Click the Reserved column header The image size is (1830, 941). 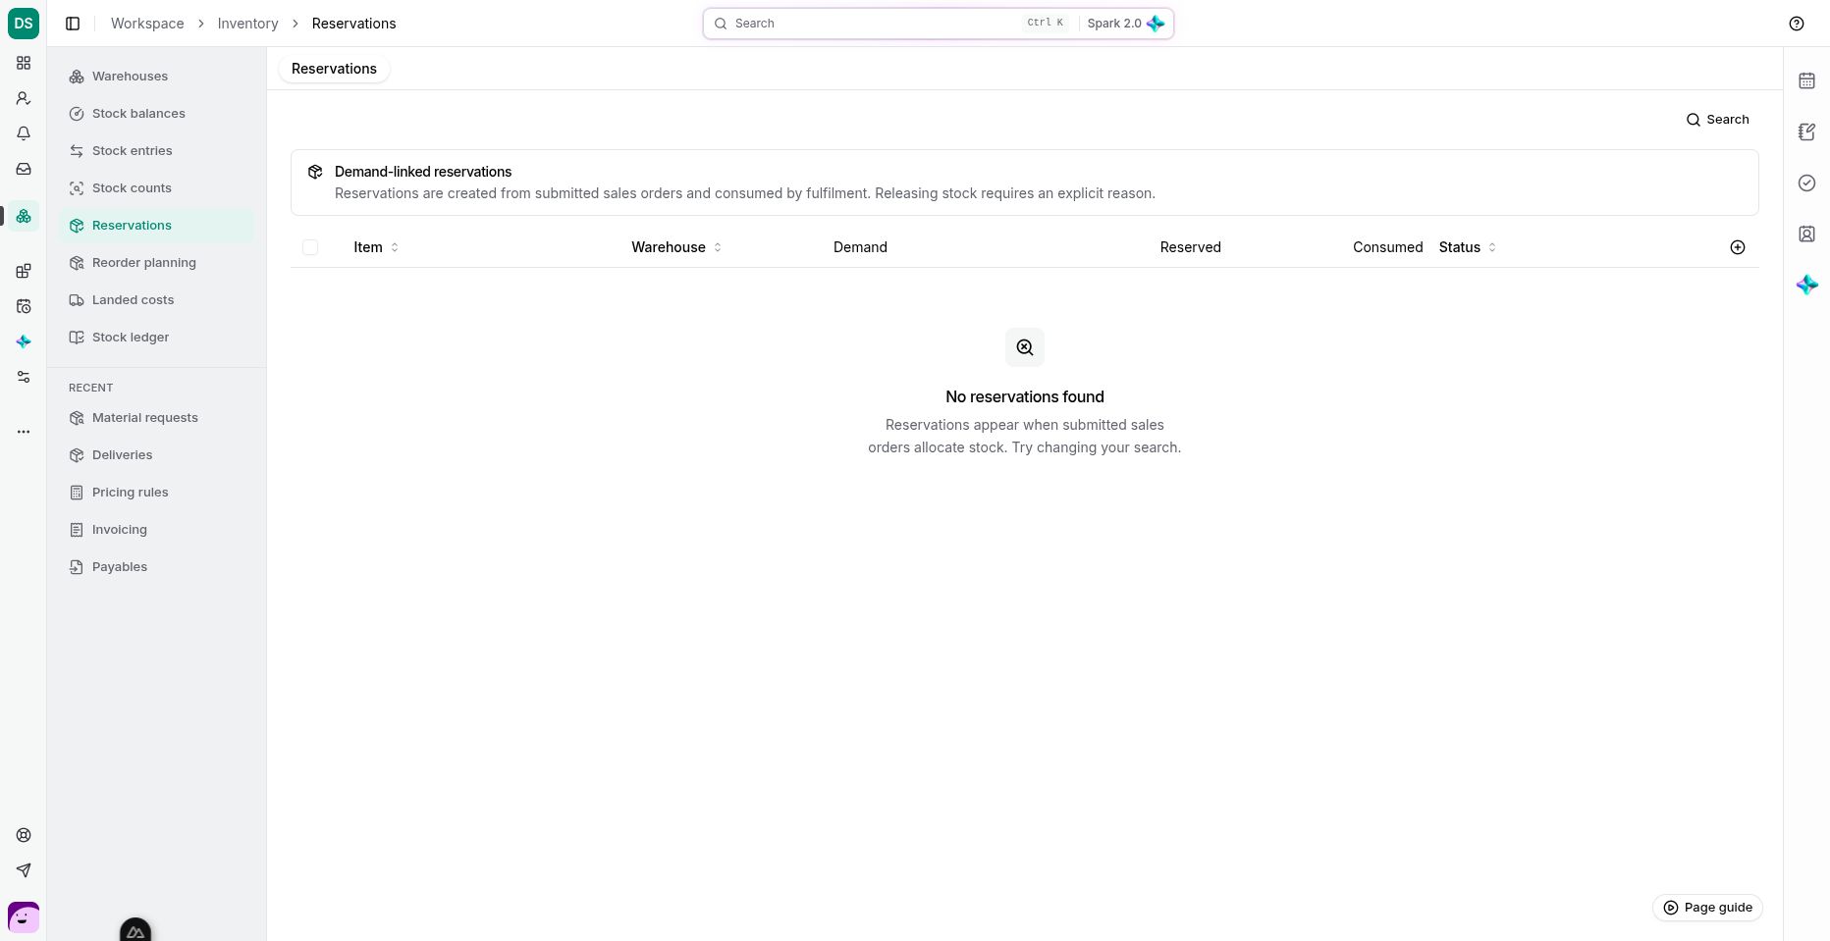click(x=1190, y=247)
